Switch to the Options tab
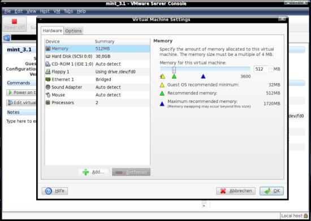The width and height of the screenshot is (311, 221). click(x=74, y=31)
